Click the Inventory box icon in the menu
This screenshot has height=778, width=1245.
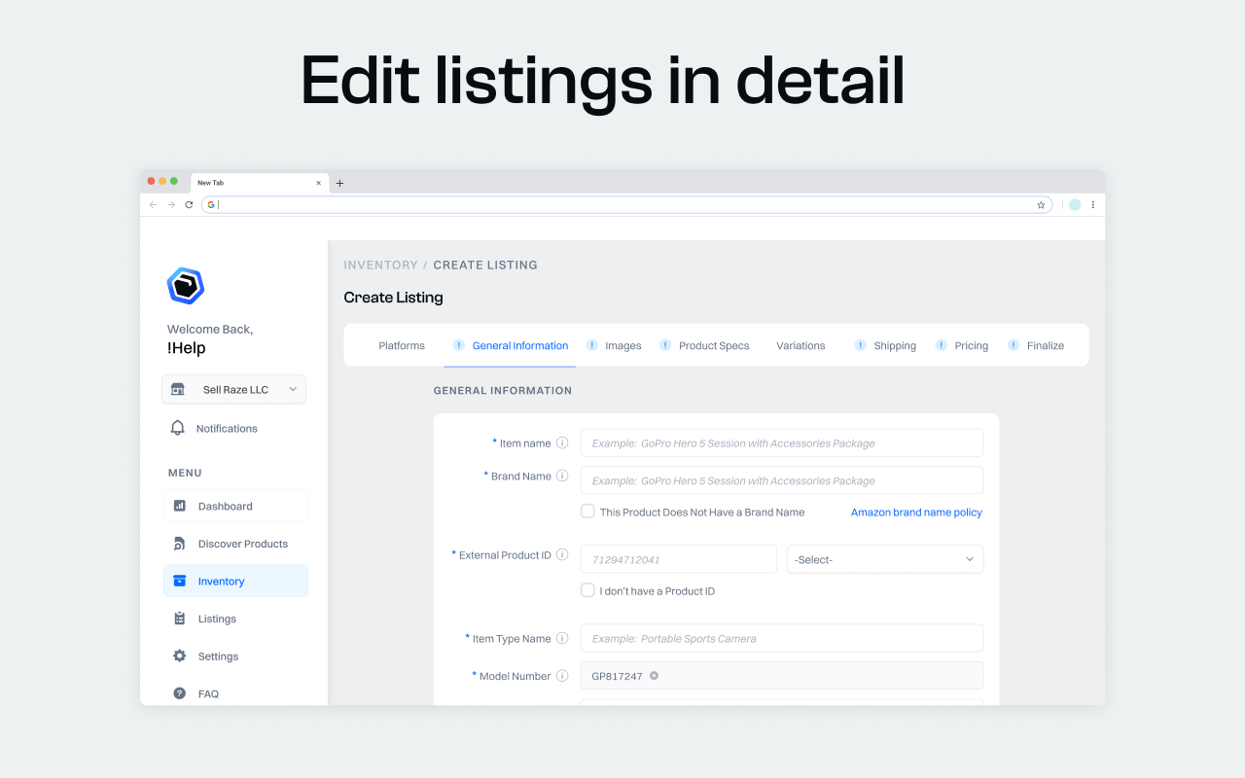179,581
